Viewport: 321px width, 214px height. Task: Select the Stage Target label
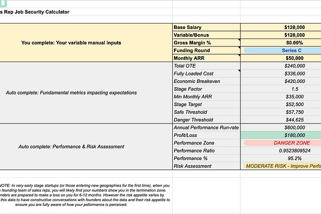207,104
